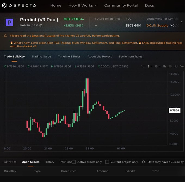Switch to the Positions tab
Image resolution: width=185 pixels, height=182 pixels.
coord(66,162)
